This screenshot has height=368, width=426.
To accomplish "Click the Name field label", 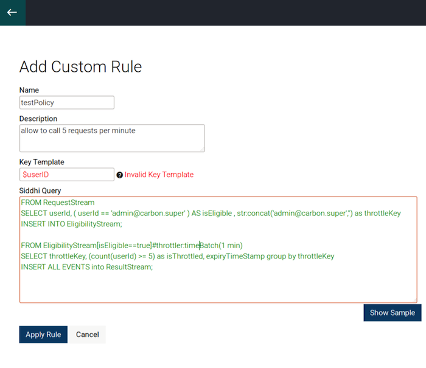I will tap(29, 90).
